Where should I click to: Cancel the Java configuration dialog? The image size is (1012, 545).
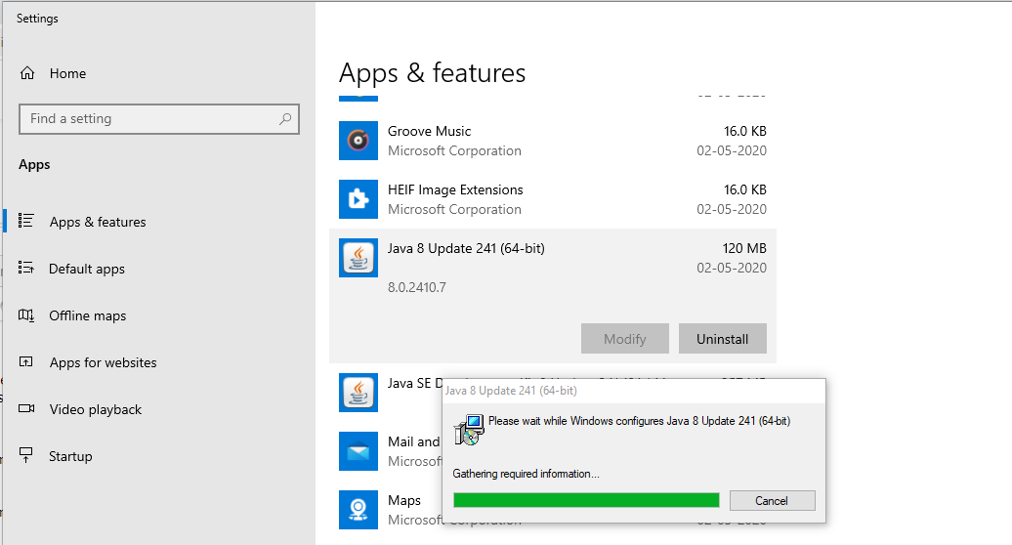click(772, 500)
